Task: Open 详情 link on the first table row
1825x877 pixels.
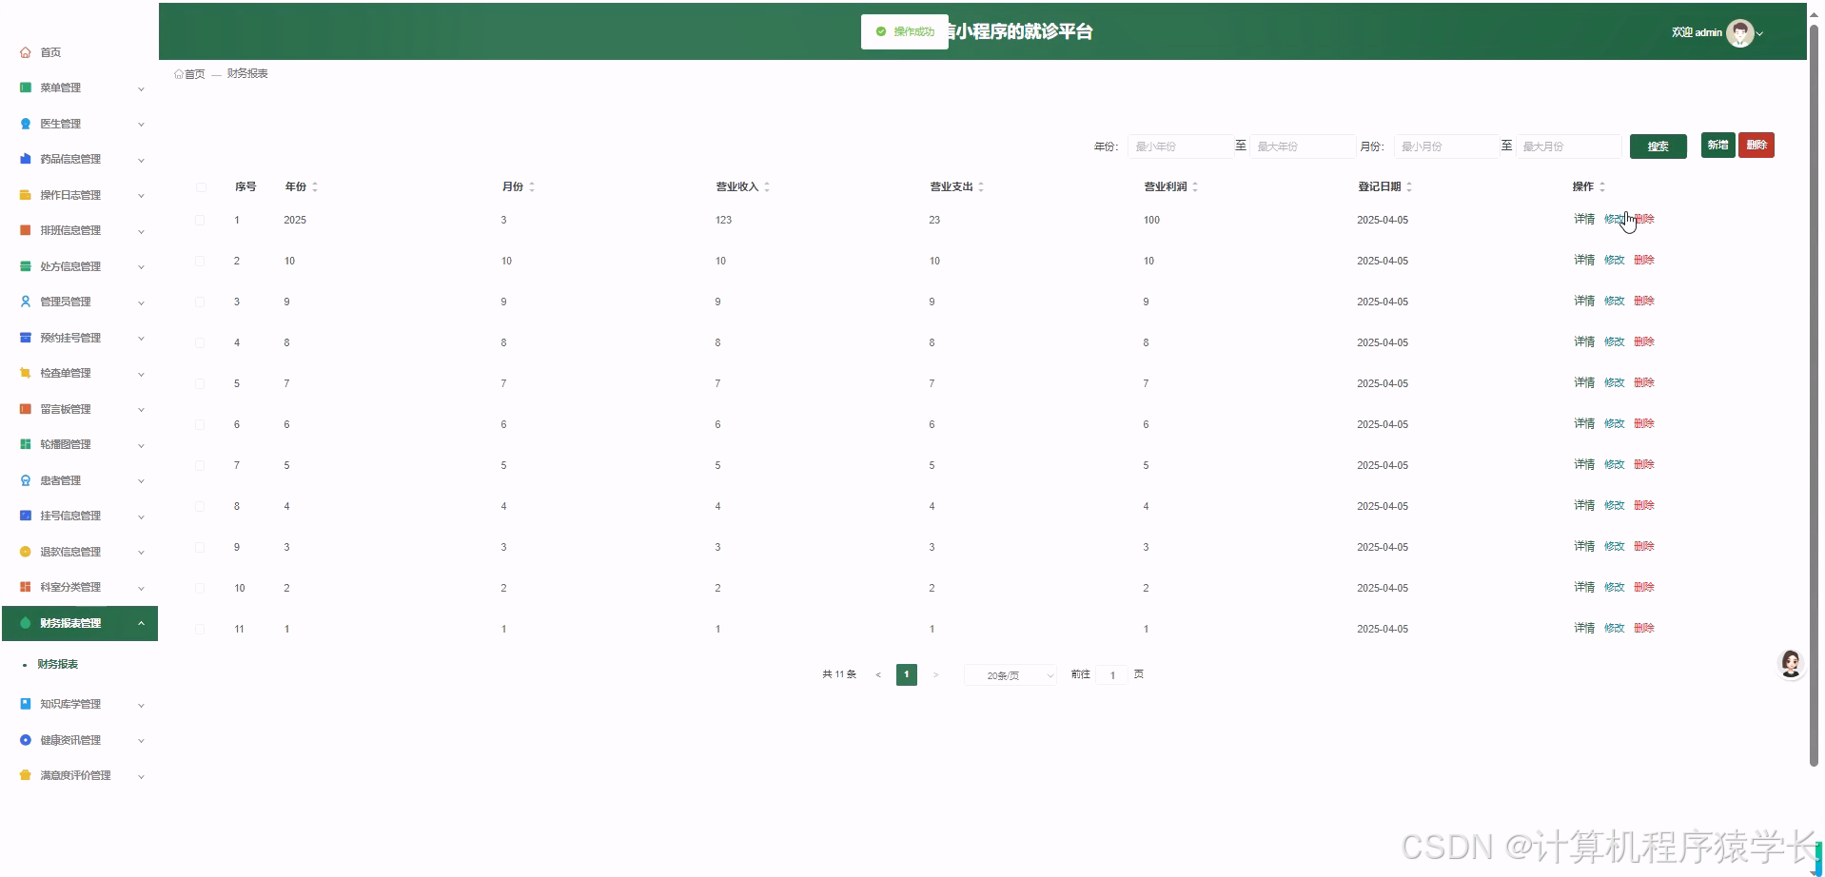Action: (1583, 219)
